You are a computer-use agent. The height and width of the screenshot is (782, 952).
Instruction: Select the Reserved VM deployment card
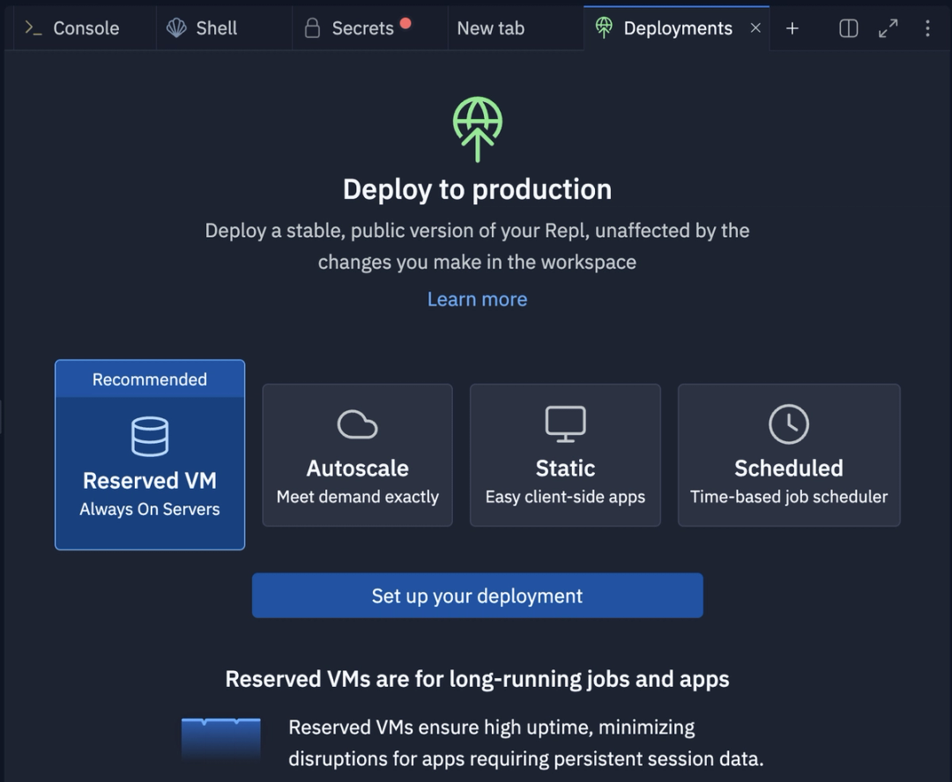coord(149,454)
